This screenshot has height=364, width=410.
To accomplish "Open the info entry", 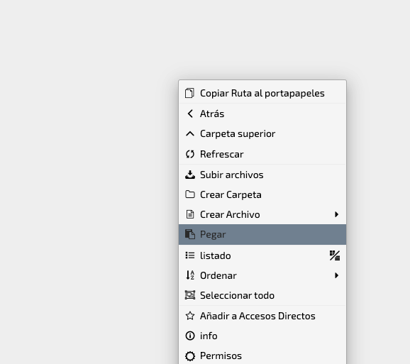I will (x=262, y=336).
